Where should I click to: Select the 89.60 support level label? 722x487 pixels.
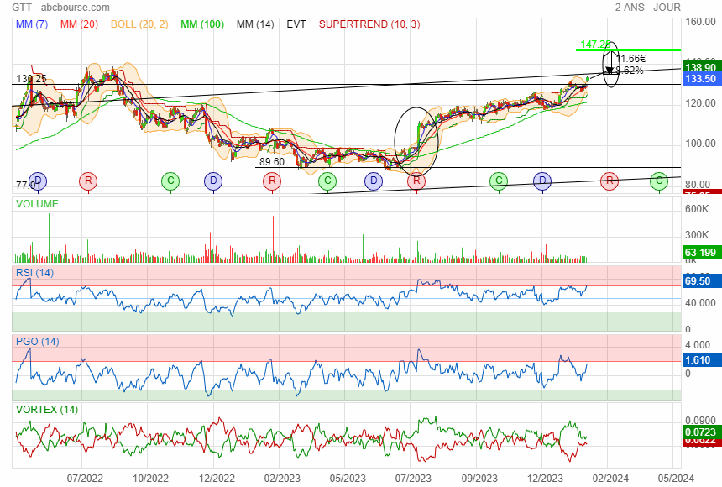coord(272,162)
